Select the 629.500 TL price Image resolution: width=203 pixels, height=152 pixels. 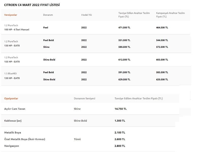click(x=124, y=80)
